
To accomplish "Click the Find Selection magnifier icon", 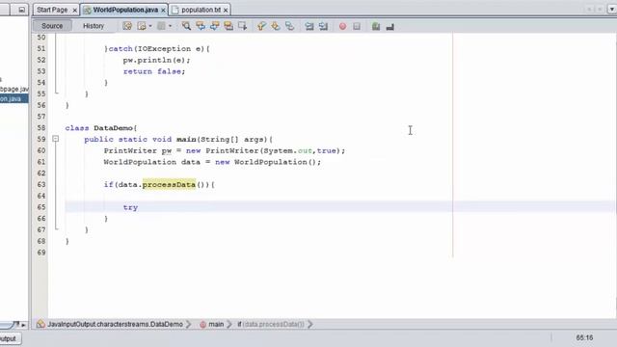I will [x=186, y=26].
